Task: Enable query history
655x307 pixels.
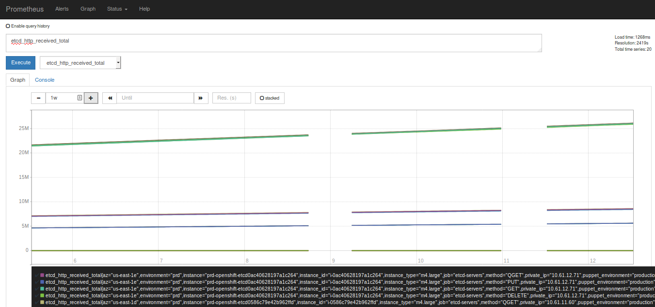Action: click(8, 26)
